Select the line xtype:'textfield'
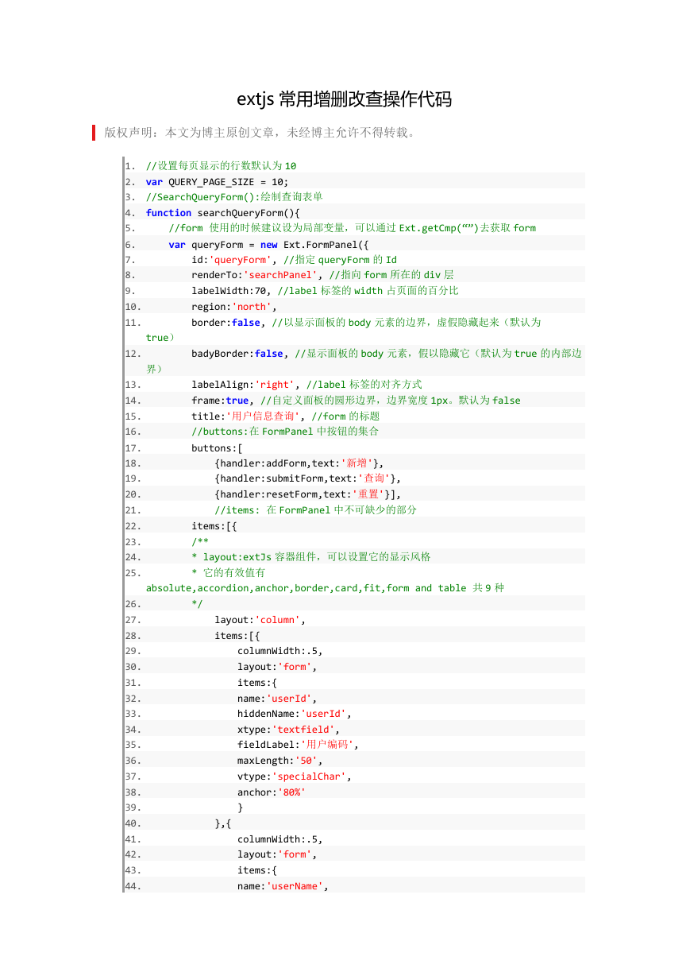The height and width of the screenshot is (976, 690). [289, 729]
